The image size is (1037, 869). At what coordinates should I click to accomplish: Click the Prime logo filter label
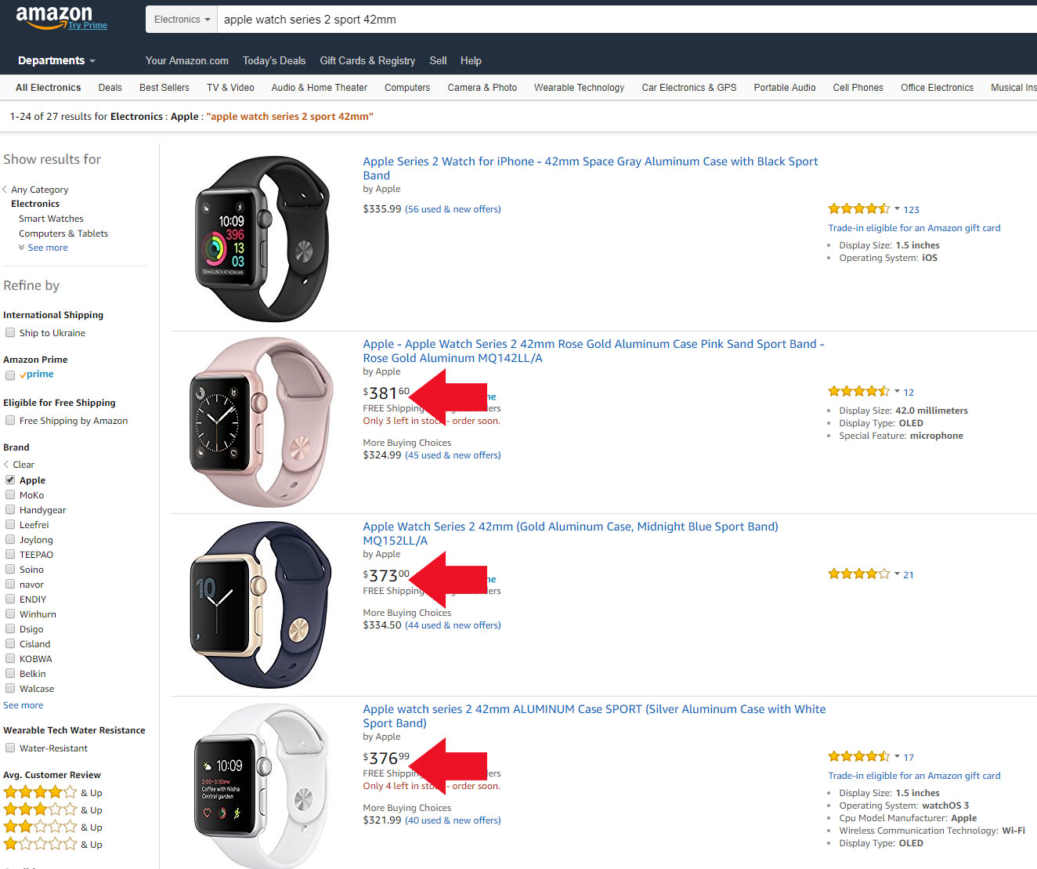click(x=40, y=375)
